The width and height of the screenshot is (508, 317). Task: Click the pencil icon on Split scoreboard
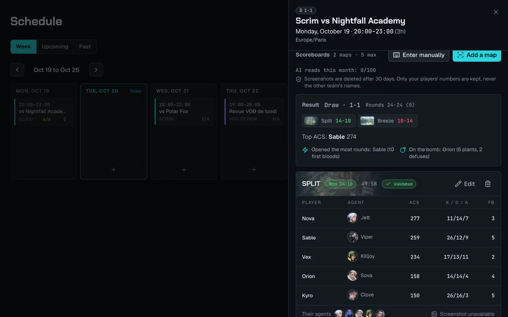[x=458, y=184]
